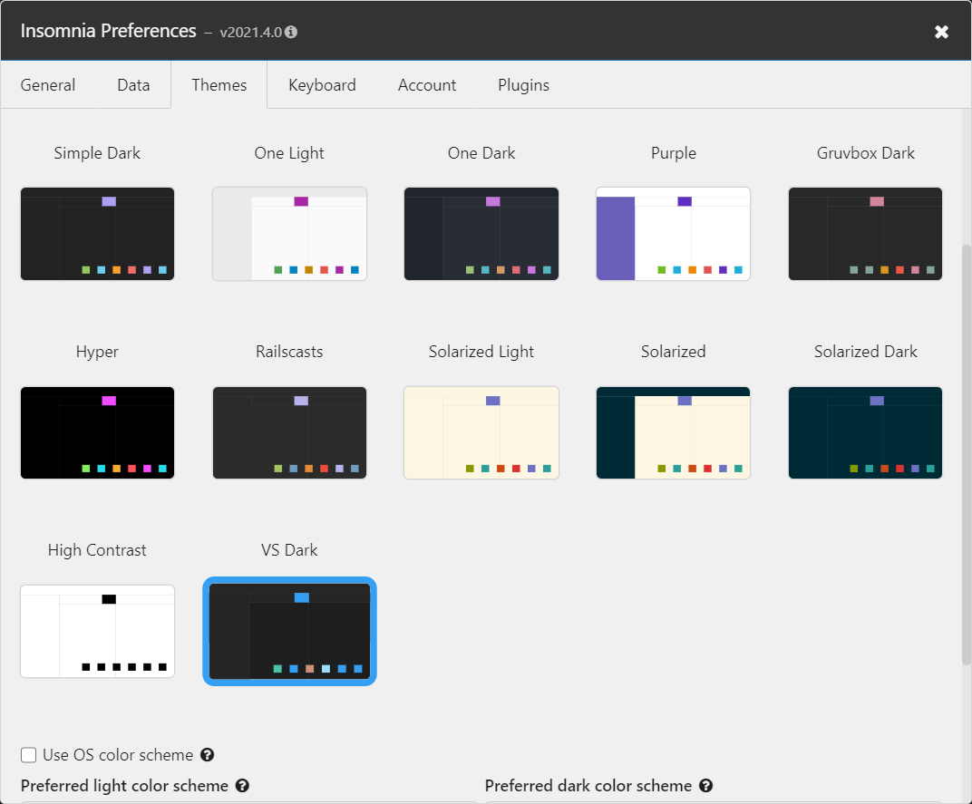
Task: Click the Use OS color scheme label
Action: pyautogui.click(x=118, y=754)
